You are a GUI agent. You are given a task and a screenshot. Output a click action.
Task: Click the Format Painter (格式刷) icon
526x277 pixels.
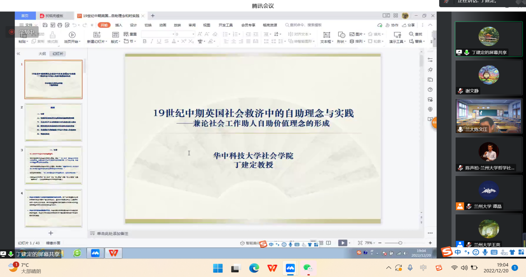pos(52,35)
